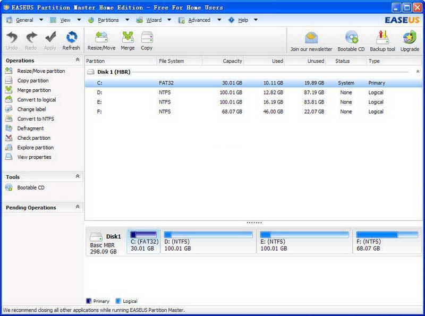Select the F: NTFS partition bar

click(x=387, y=242)
